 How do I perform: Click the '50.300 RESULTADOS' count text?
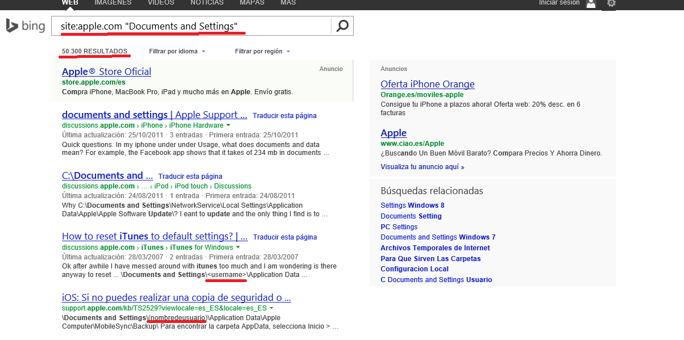[x=94, y=51]
